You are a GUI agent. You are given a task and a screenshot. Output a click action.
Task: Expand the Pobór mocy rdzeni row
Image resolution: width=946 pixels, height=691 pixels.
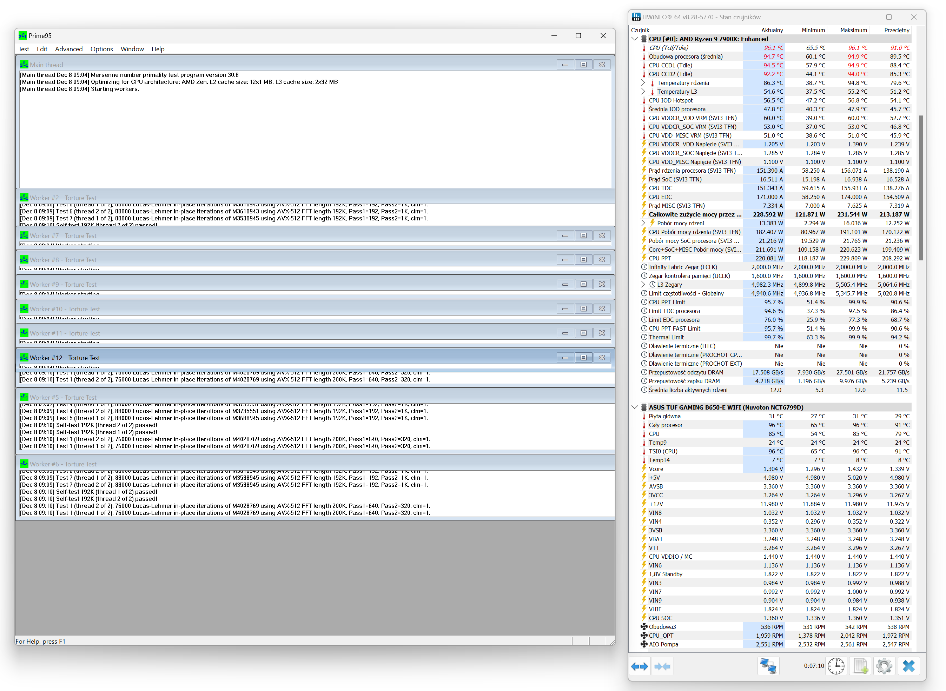(643, 223)
